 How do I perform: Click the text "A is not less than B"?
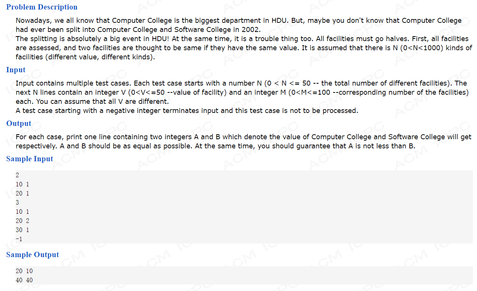point(381,146)
